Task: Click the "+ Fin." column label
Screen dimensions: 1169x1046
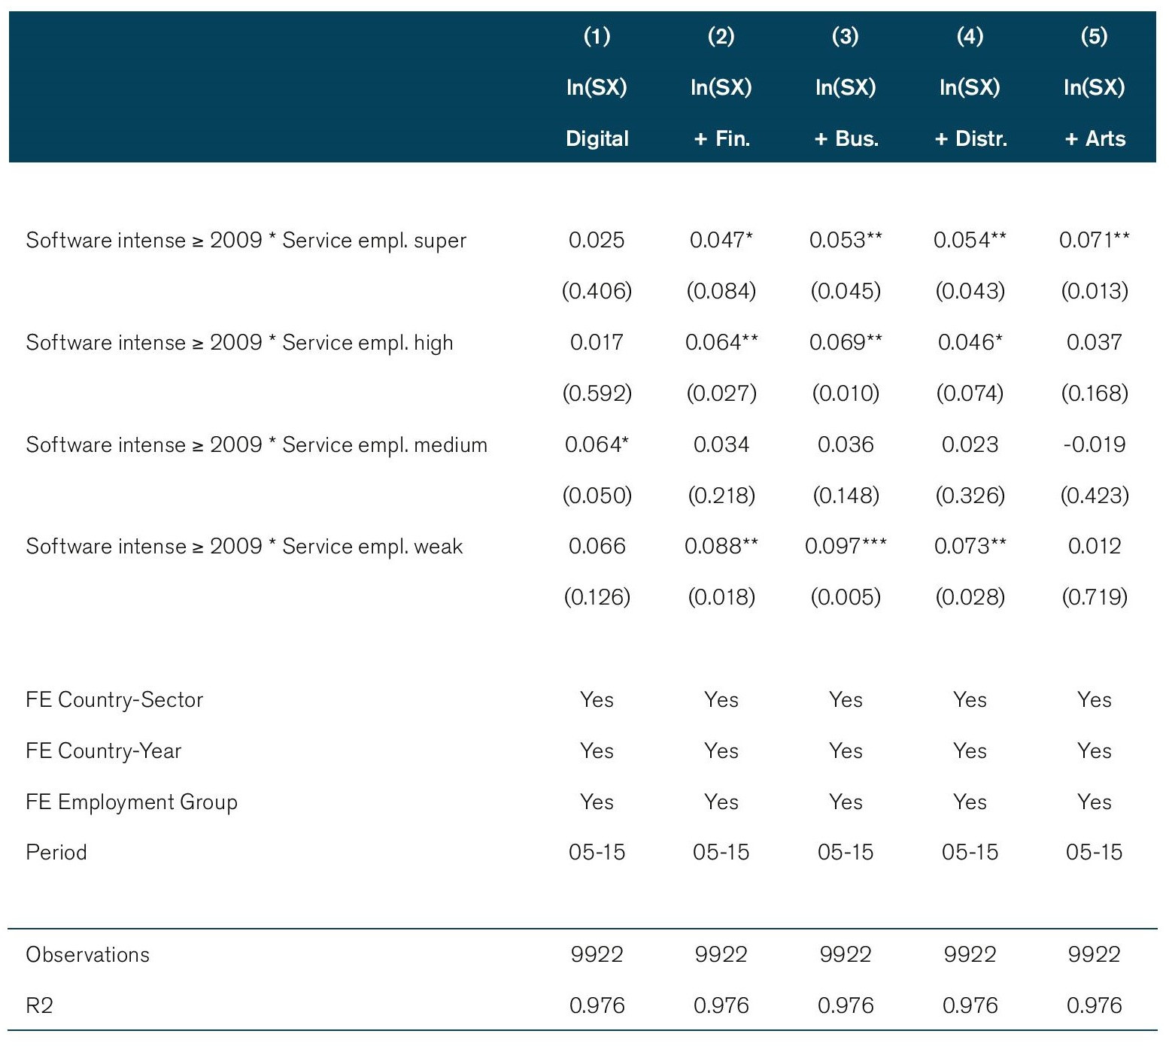Action: (721, 138)
